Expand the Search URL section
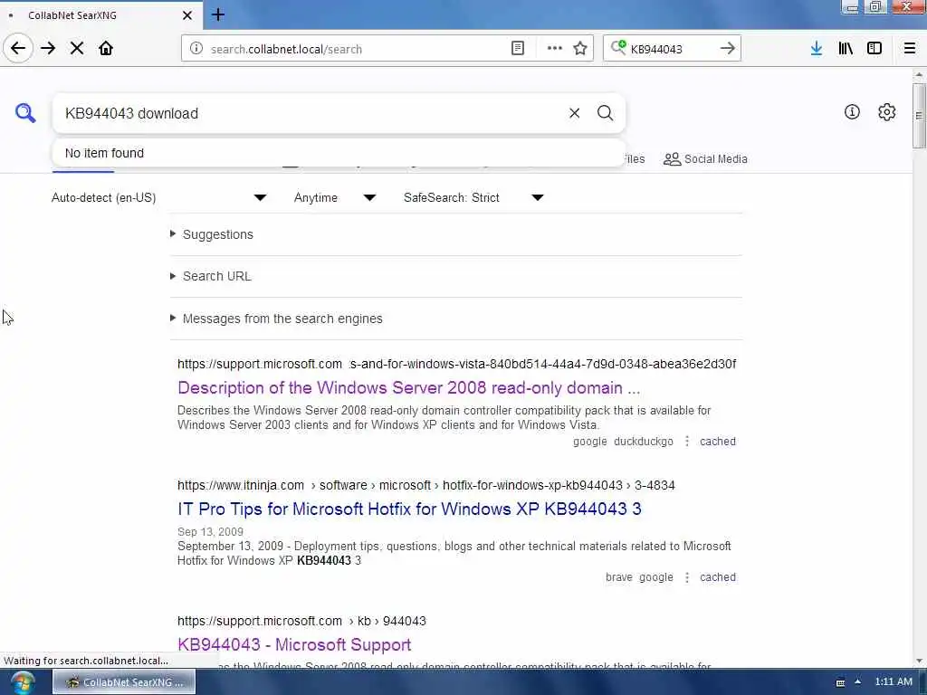The height and width of the screenshot is (695, 927). tap(216, 277)
